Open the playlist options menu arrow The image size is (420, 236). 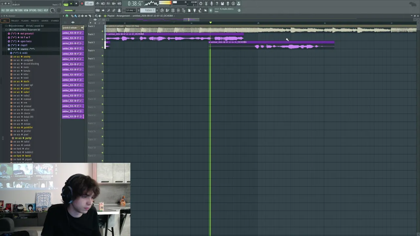coord(64,16)
